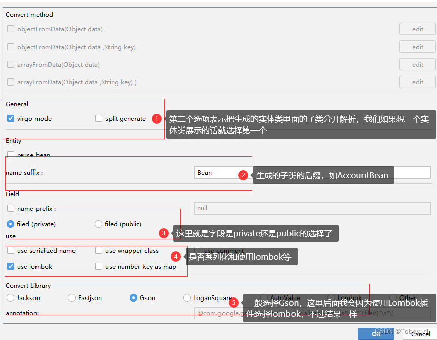This screenshot has width=437, height=340.
Task: Click the Convert method section heading
Action: coord(29,15)
